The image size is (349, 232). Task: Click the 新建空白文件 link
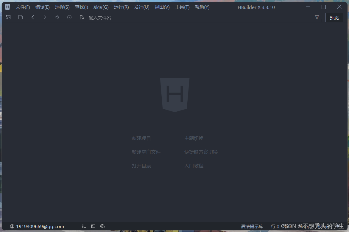[x=146, y=152]
